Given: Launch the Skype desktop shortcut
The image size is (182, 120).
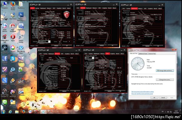Looking at the screenshot, I should tap(13, 59).
